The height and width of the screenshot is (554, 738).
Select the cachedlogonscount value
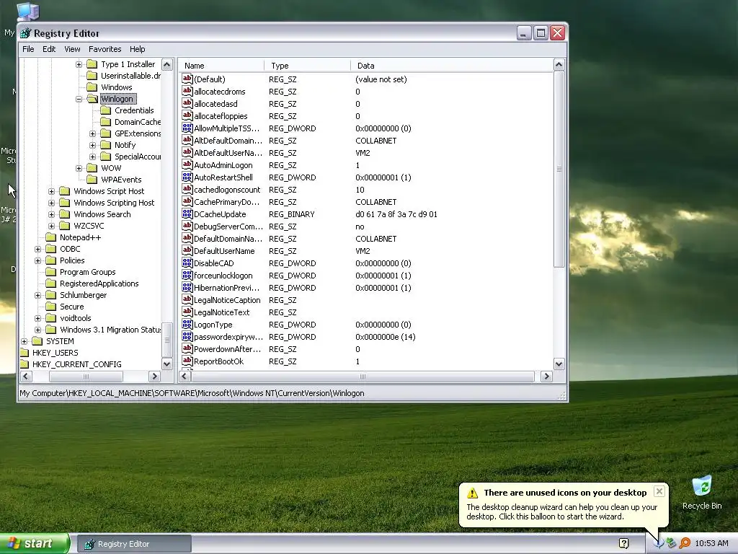click(227, 190)
